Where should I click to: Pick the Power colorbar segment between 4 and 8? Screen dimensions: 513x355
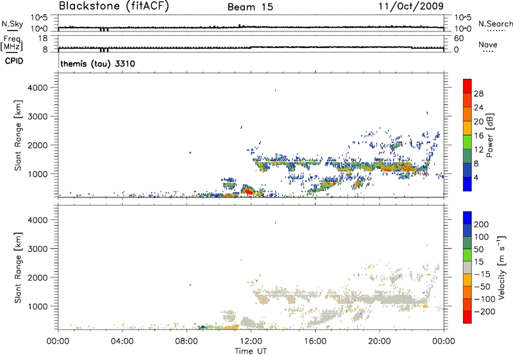[x=467, y=170]
